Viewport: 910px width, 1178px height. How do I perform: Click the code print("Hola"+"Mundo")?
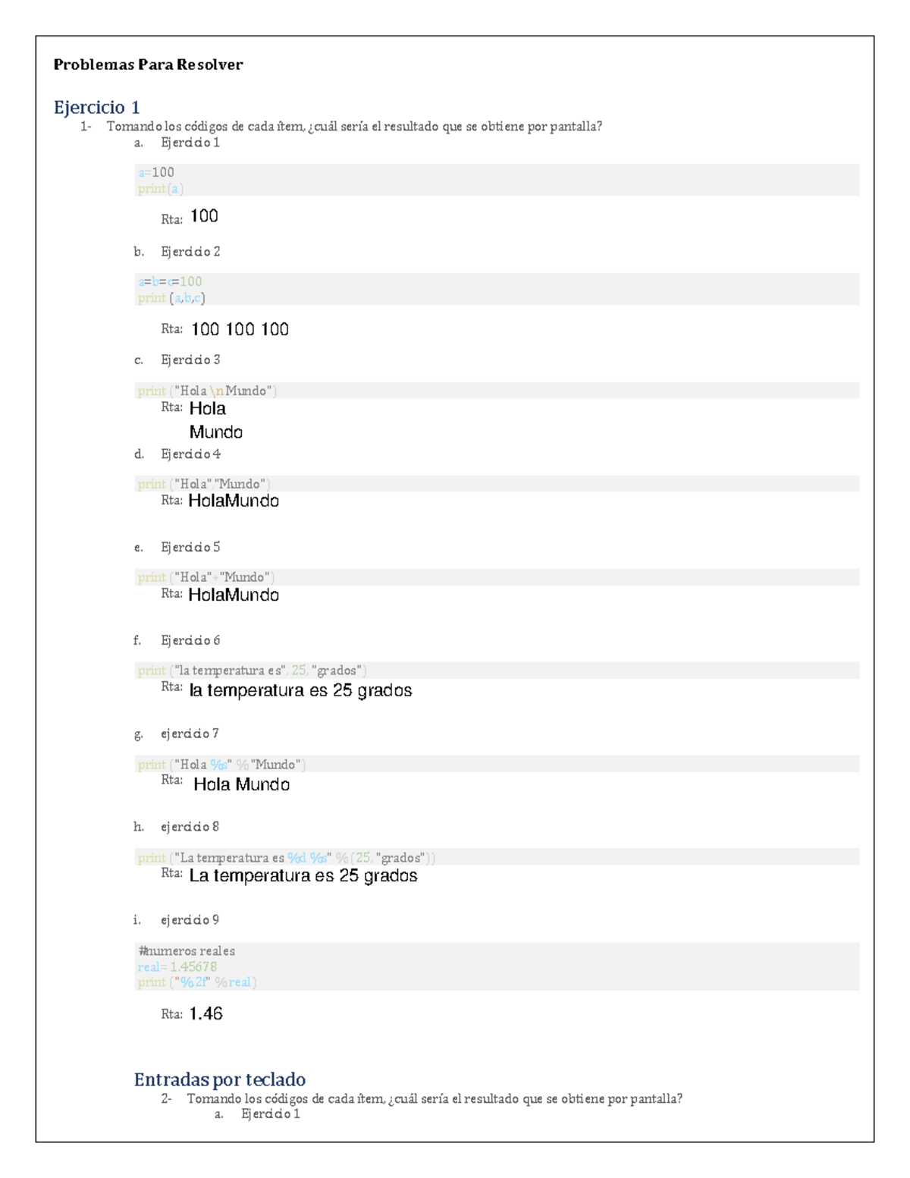tap(206, 577)
